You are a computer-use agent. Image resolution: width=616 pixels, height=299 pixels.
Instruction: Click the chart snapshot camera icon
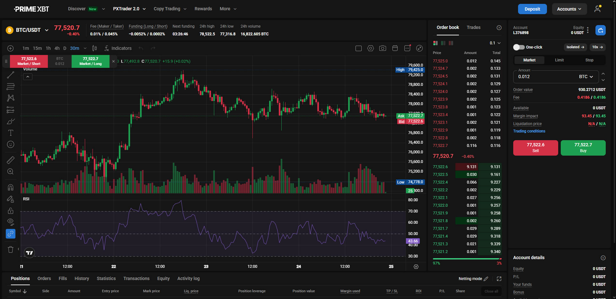[383, 48]
